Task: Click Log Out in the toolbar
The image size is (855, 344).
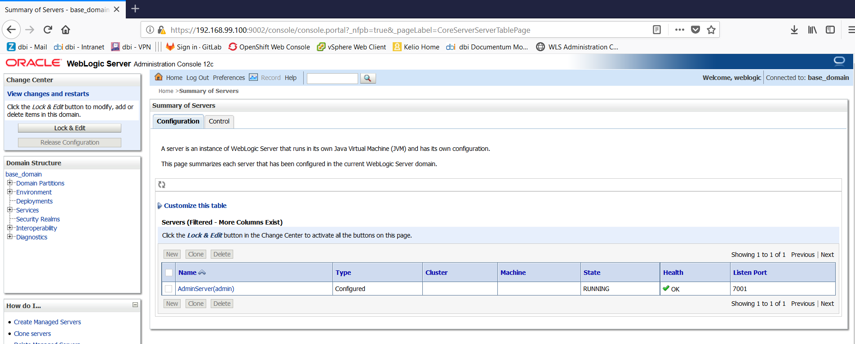Action: 198,78
